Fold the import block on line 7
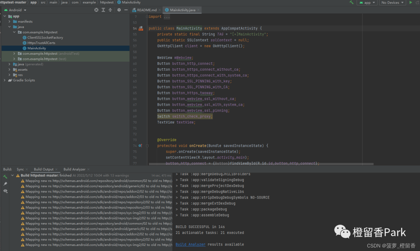The height and width of the screenshot is (251, 420). pos(147,17)
